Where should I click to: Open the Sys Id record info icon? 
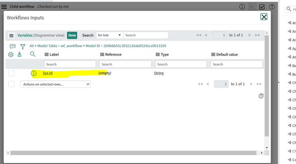(x=33, y=73)
